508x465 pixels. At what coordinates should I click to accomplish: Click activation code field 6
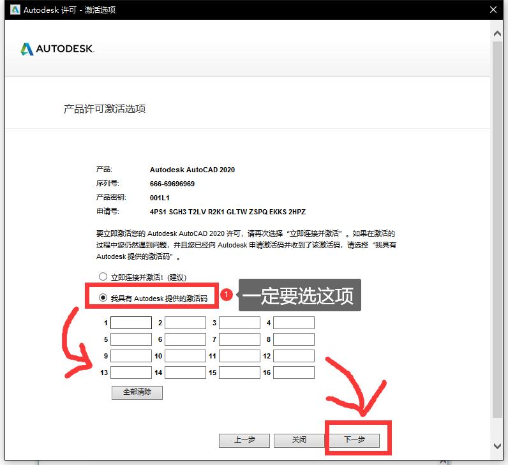pos(185,339)
